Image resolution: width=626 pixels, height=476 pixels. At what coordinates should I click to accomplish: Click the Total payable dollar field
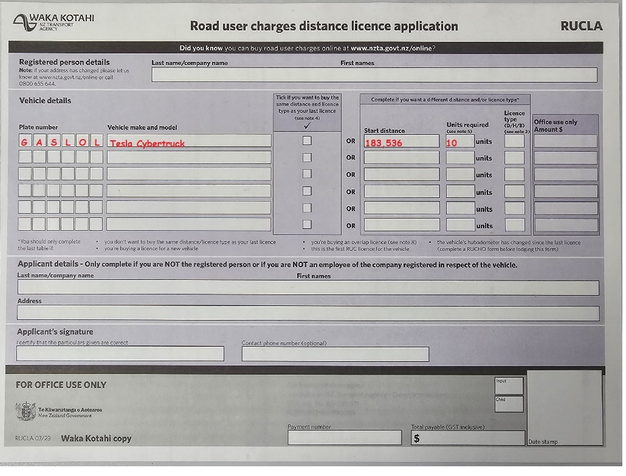[x=468, y=438]
